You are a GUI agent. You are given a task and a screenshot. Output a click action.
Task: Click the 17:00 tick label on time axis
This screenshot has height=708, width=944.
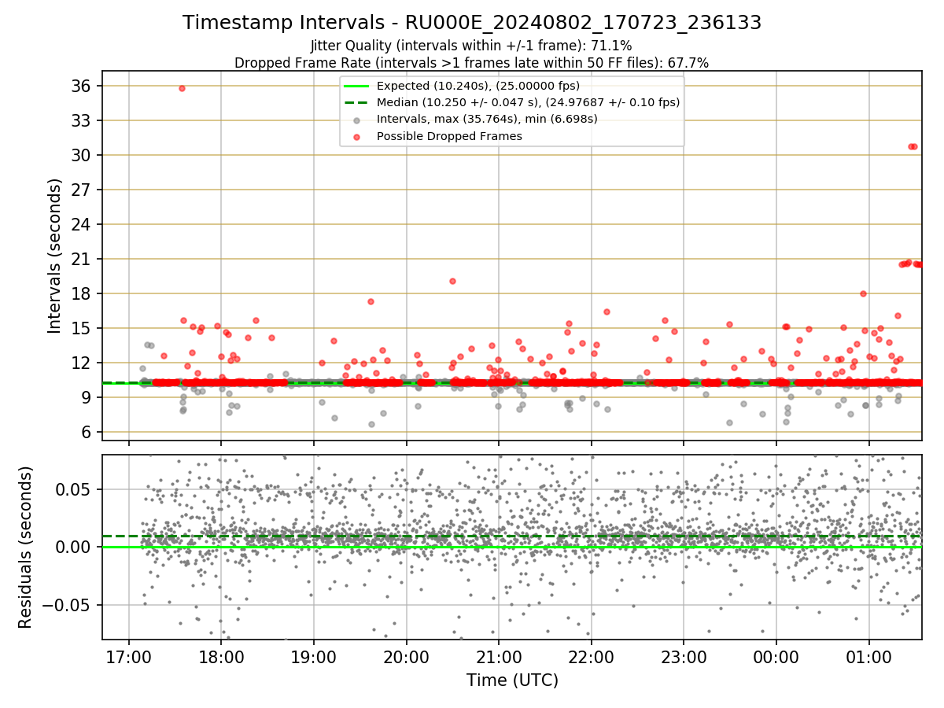pyautogui.click(x=129, y=656)
